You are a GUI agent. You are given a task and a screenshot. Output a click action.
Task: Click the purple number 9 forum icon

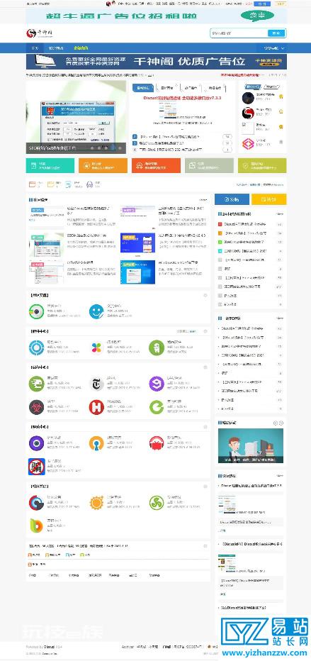(156, 384)
